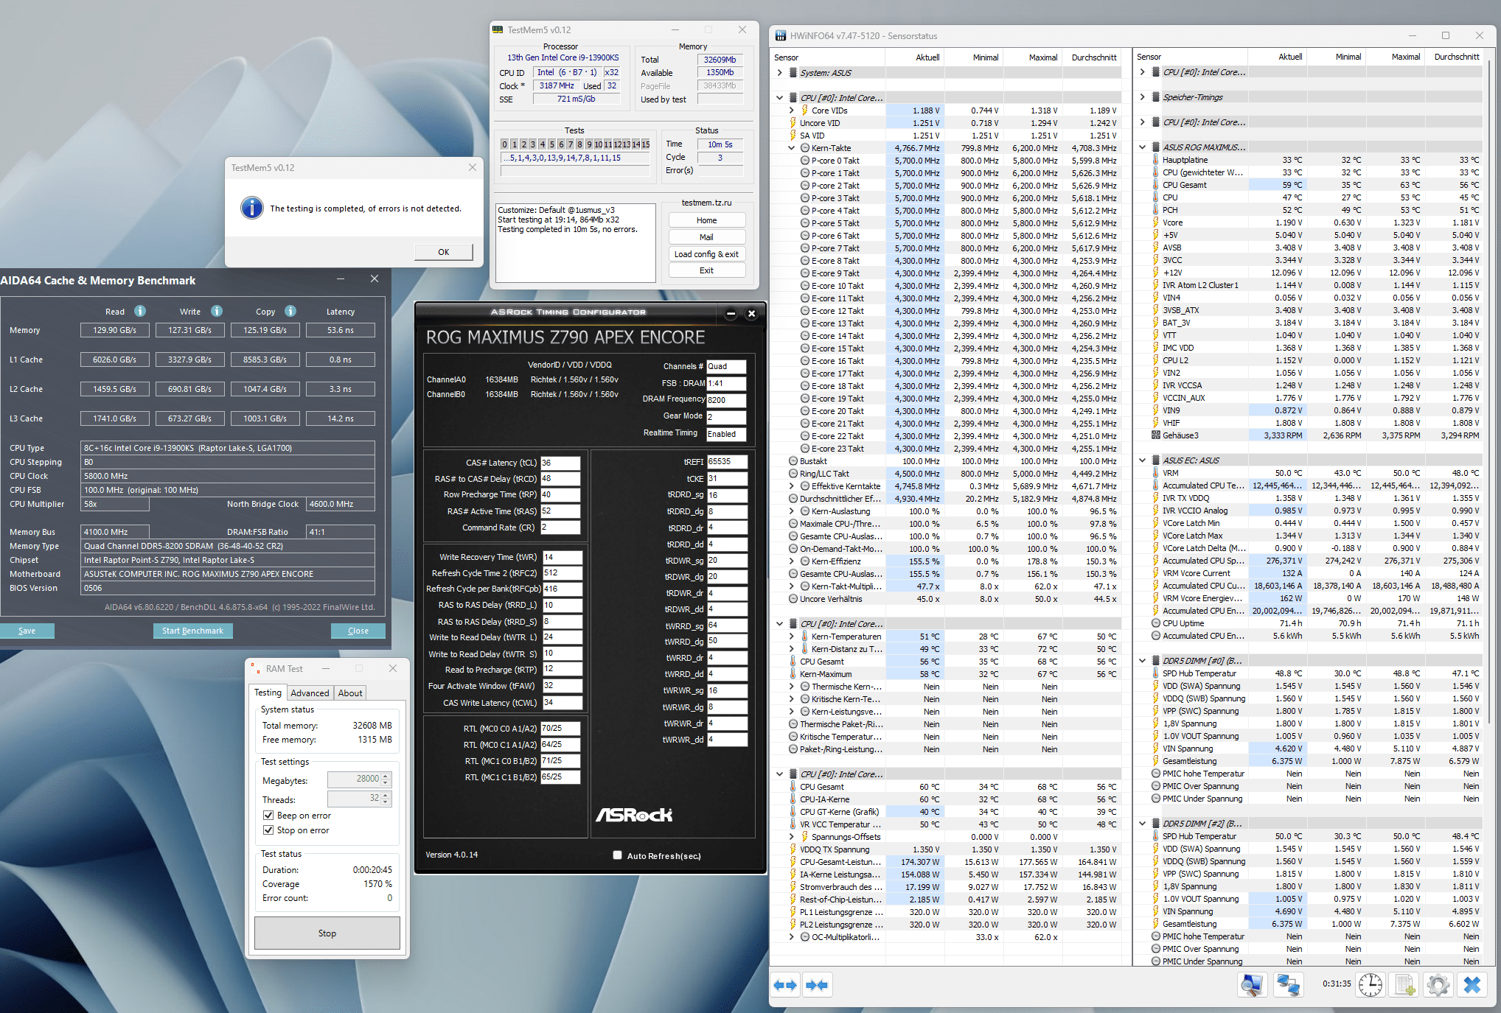Image resolution: width=1501 pixels, height=1013 pixels.
Task: Click the log file plus icon
Action: tap(1405, 985)
